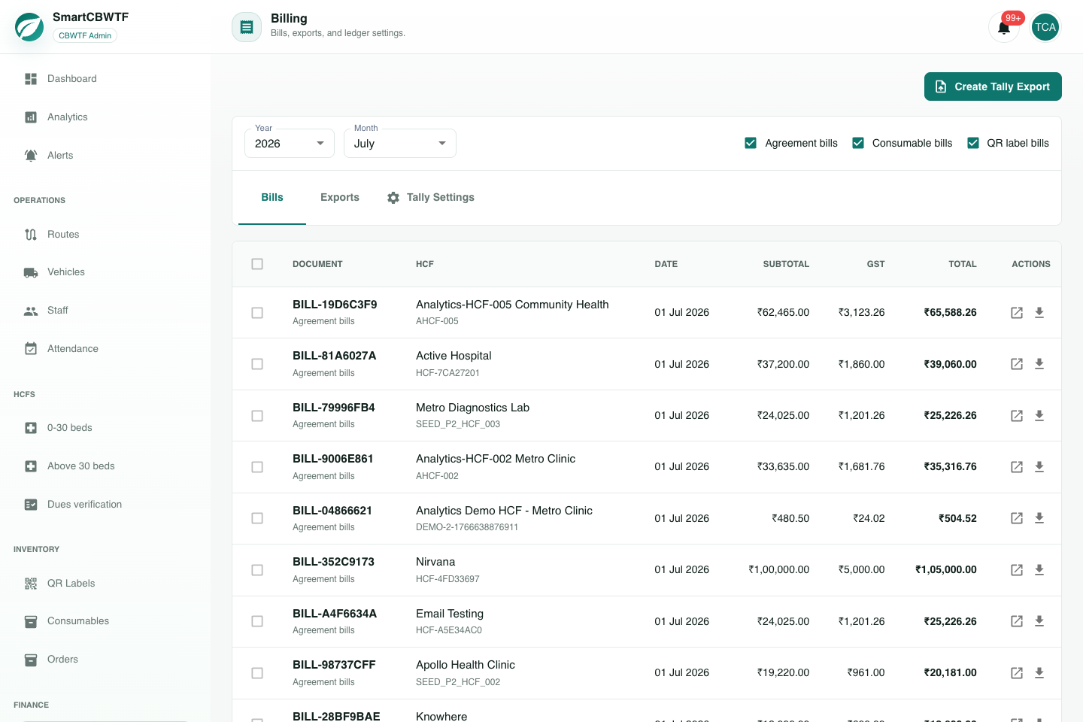1083x722 pixels.
Task: Expand the Month dropdown set to July
Action: click(x=400, y=144)
